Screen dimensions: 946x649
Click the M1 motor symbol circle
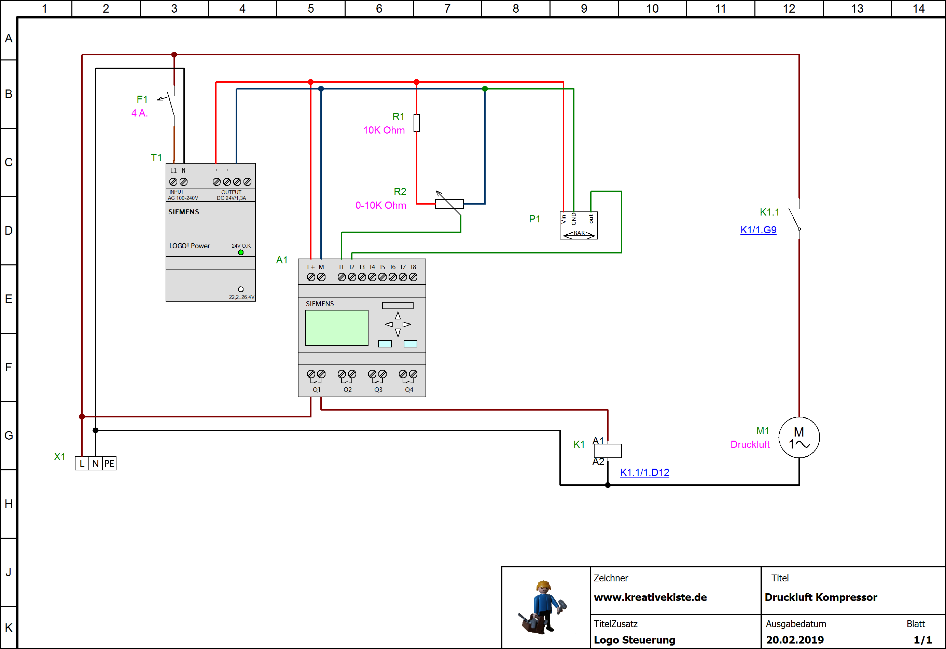click(x=799, y=437)
